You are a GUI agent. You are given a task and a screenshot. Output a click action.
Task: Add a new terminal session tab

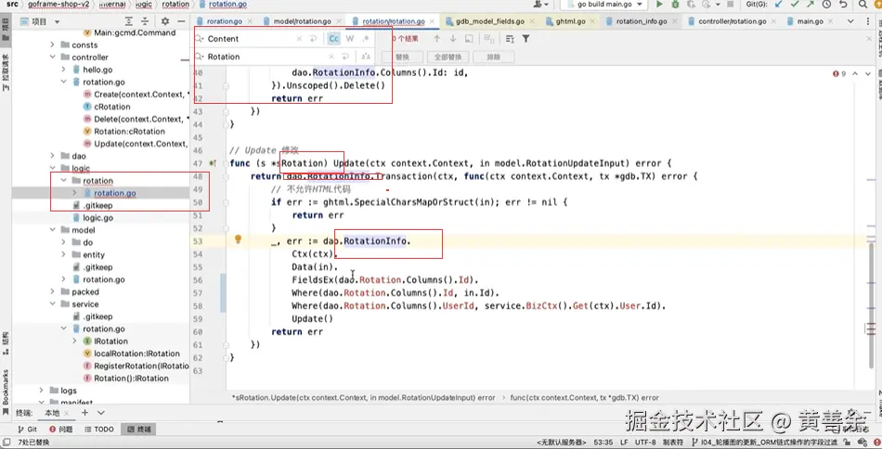(x=84, y=413)
